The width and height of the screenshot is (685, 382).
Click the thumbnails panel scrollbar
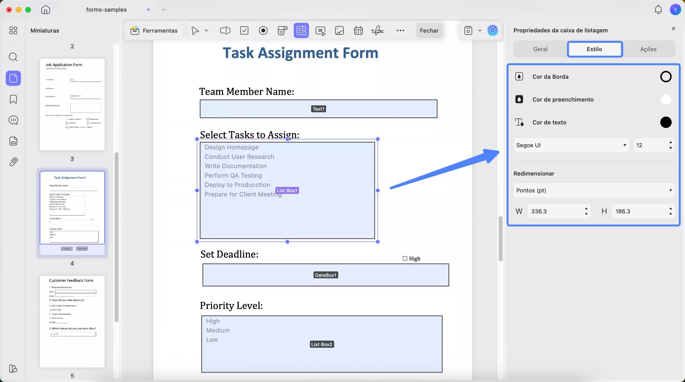click(x=116, y=237)
